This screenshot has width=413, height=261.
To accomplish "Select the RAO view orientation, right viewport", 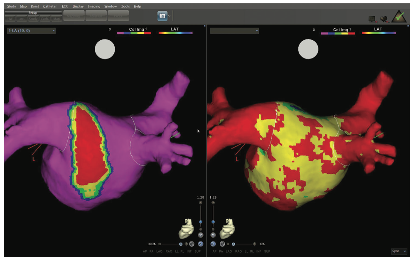I will 238,251.
